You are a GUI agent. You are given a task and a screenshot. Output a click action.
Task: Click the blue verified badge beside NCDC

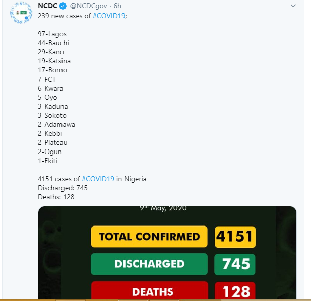63,6
